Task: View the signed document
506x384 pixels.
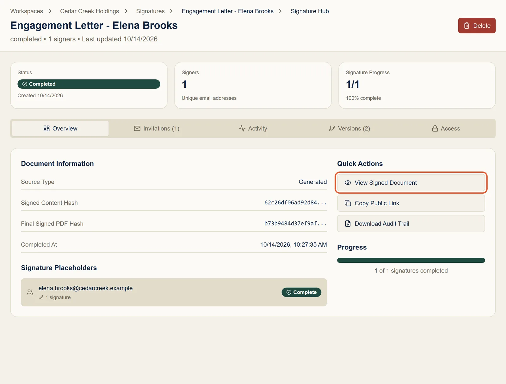Action: tap(411, 183)
